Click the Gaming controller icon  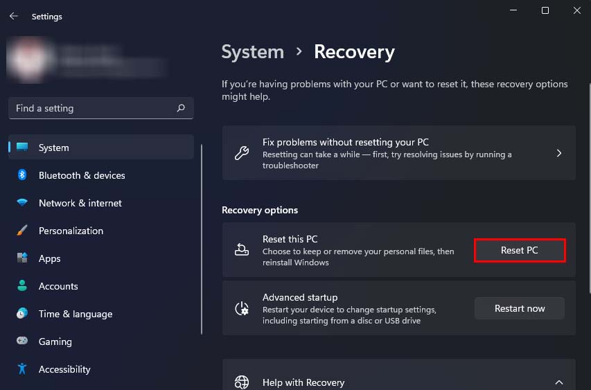coord(22,342)
